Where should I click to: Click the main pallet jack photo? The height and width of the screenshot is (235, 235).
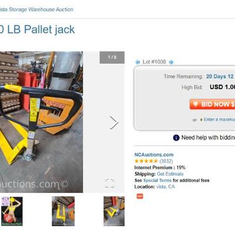pos(41,122)
